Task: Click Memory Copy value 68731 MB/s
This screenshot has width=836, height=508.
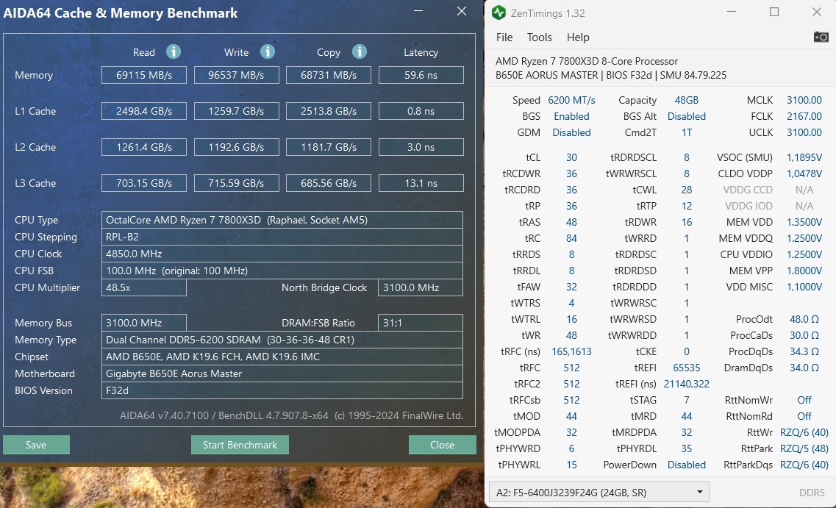Action: point(329,75)
